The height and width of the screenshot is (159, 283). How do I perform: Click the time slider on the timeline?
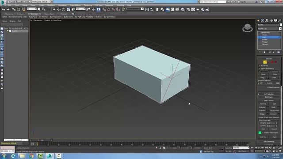[41, 140]
